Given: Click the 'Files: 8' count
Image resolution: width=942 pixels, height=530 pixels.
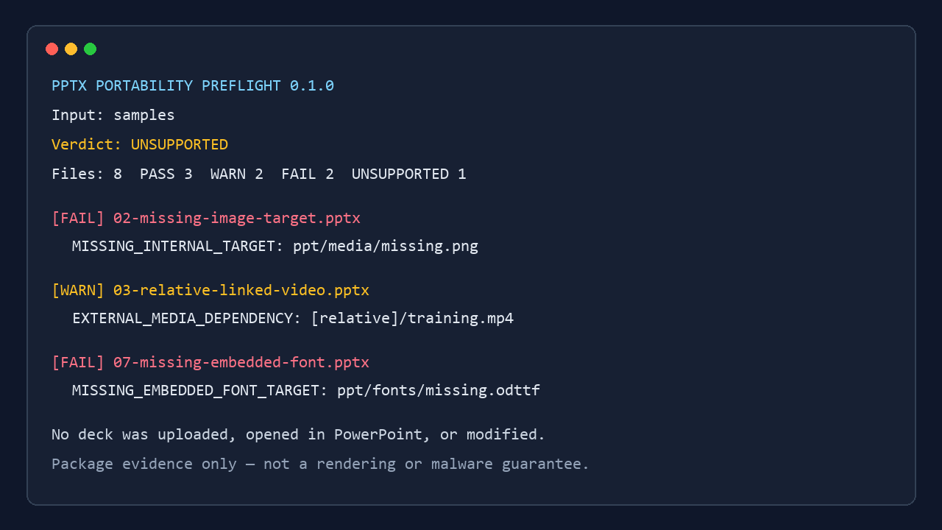Looking at the screenshot, I should coord(87,174).
